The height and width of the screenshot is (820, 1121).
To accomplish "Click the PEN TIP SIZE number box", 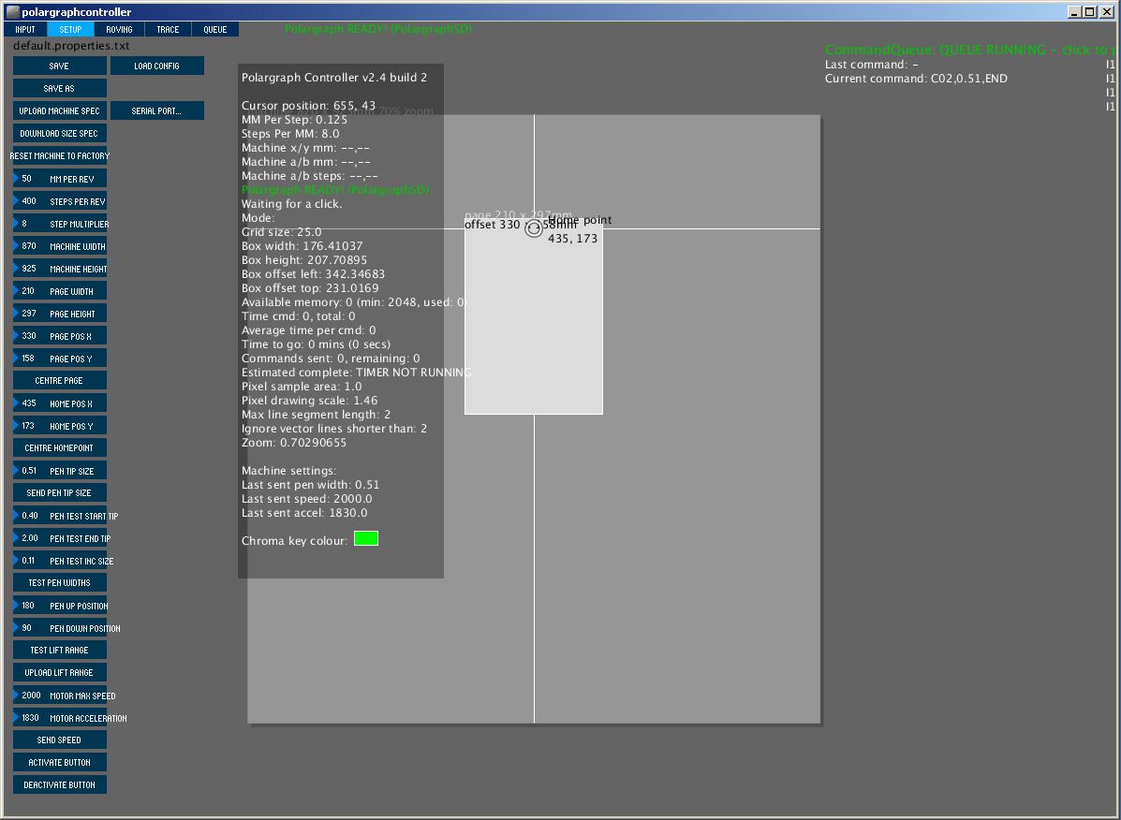I will coord(59,471).
